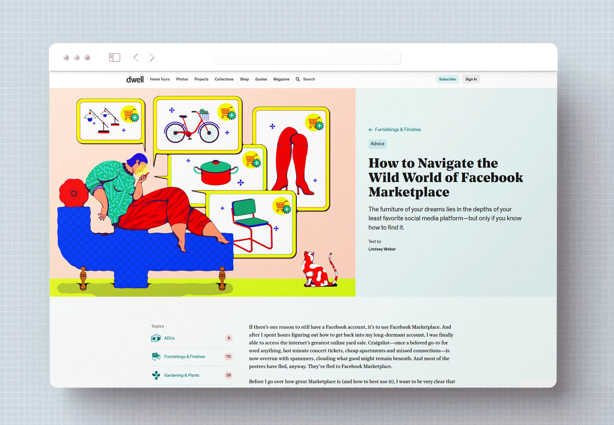Image resolution: width=614 pixels, height=425 pixels.
Task: Click the search magnifier icon
Action: (x=298, y=79)
